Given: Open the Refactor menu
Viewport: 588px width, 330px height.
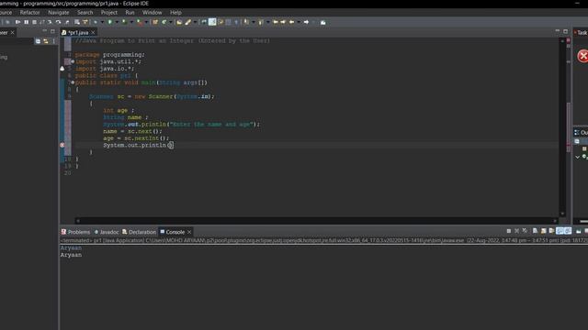Looking at the screenshot, I should click(x=29, y=12).
